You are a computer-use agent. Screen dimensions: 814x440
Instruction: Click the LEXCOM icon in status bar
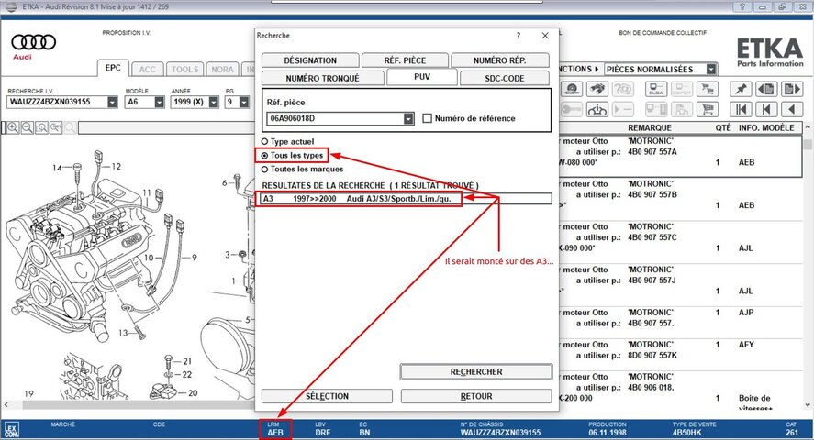point(11,430)
